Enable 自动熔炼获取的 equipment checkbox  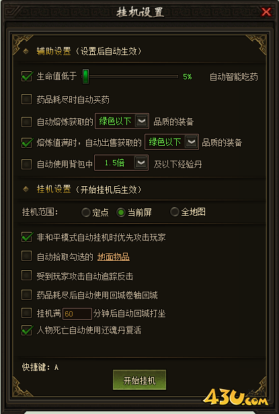pyautogui.click(x=26, y=122)
